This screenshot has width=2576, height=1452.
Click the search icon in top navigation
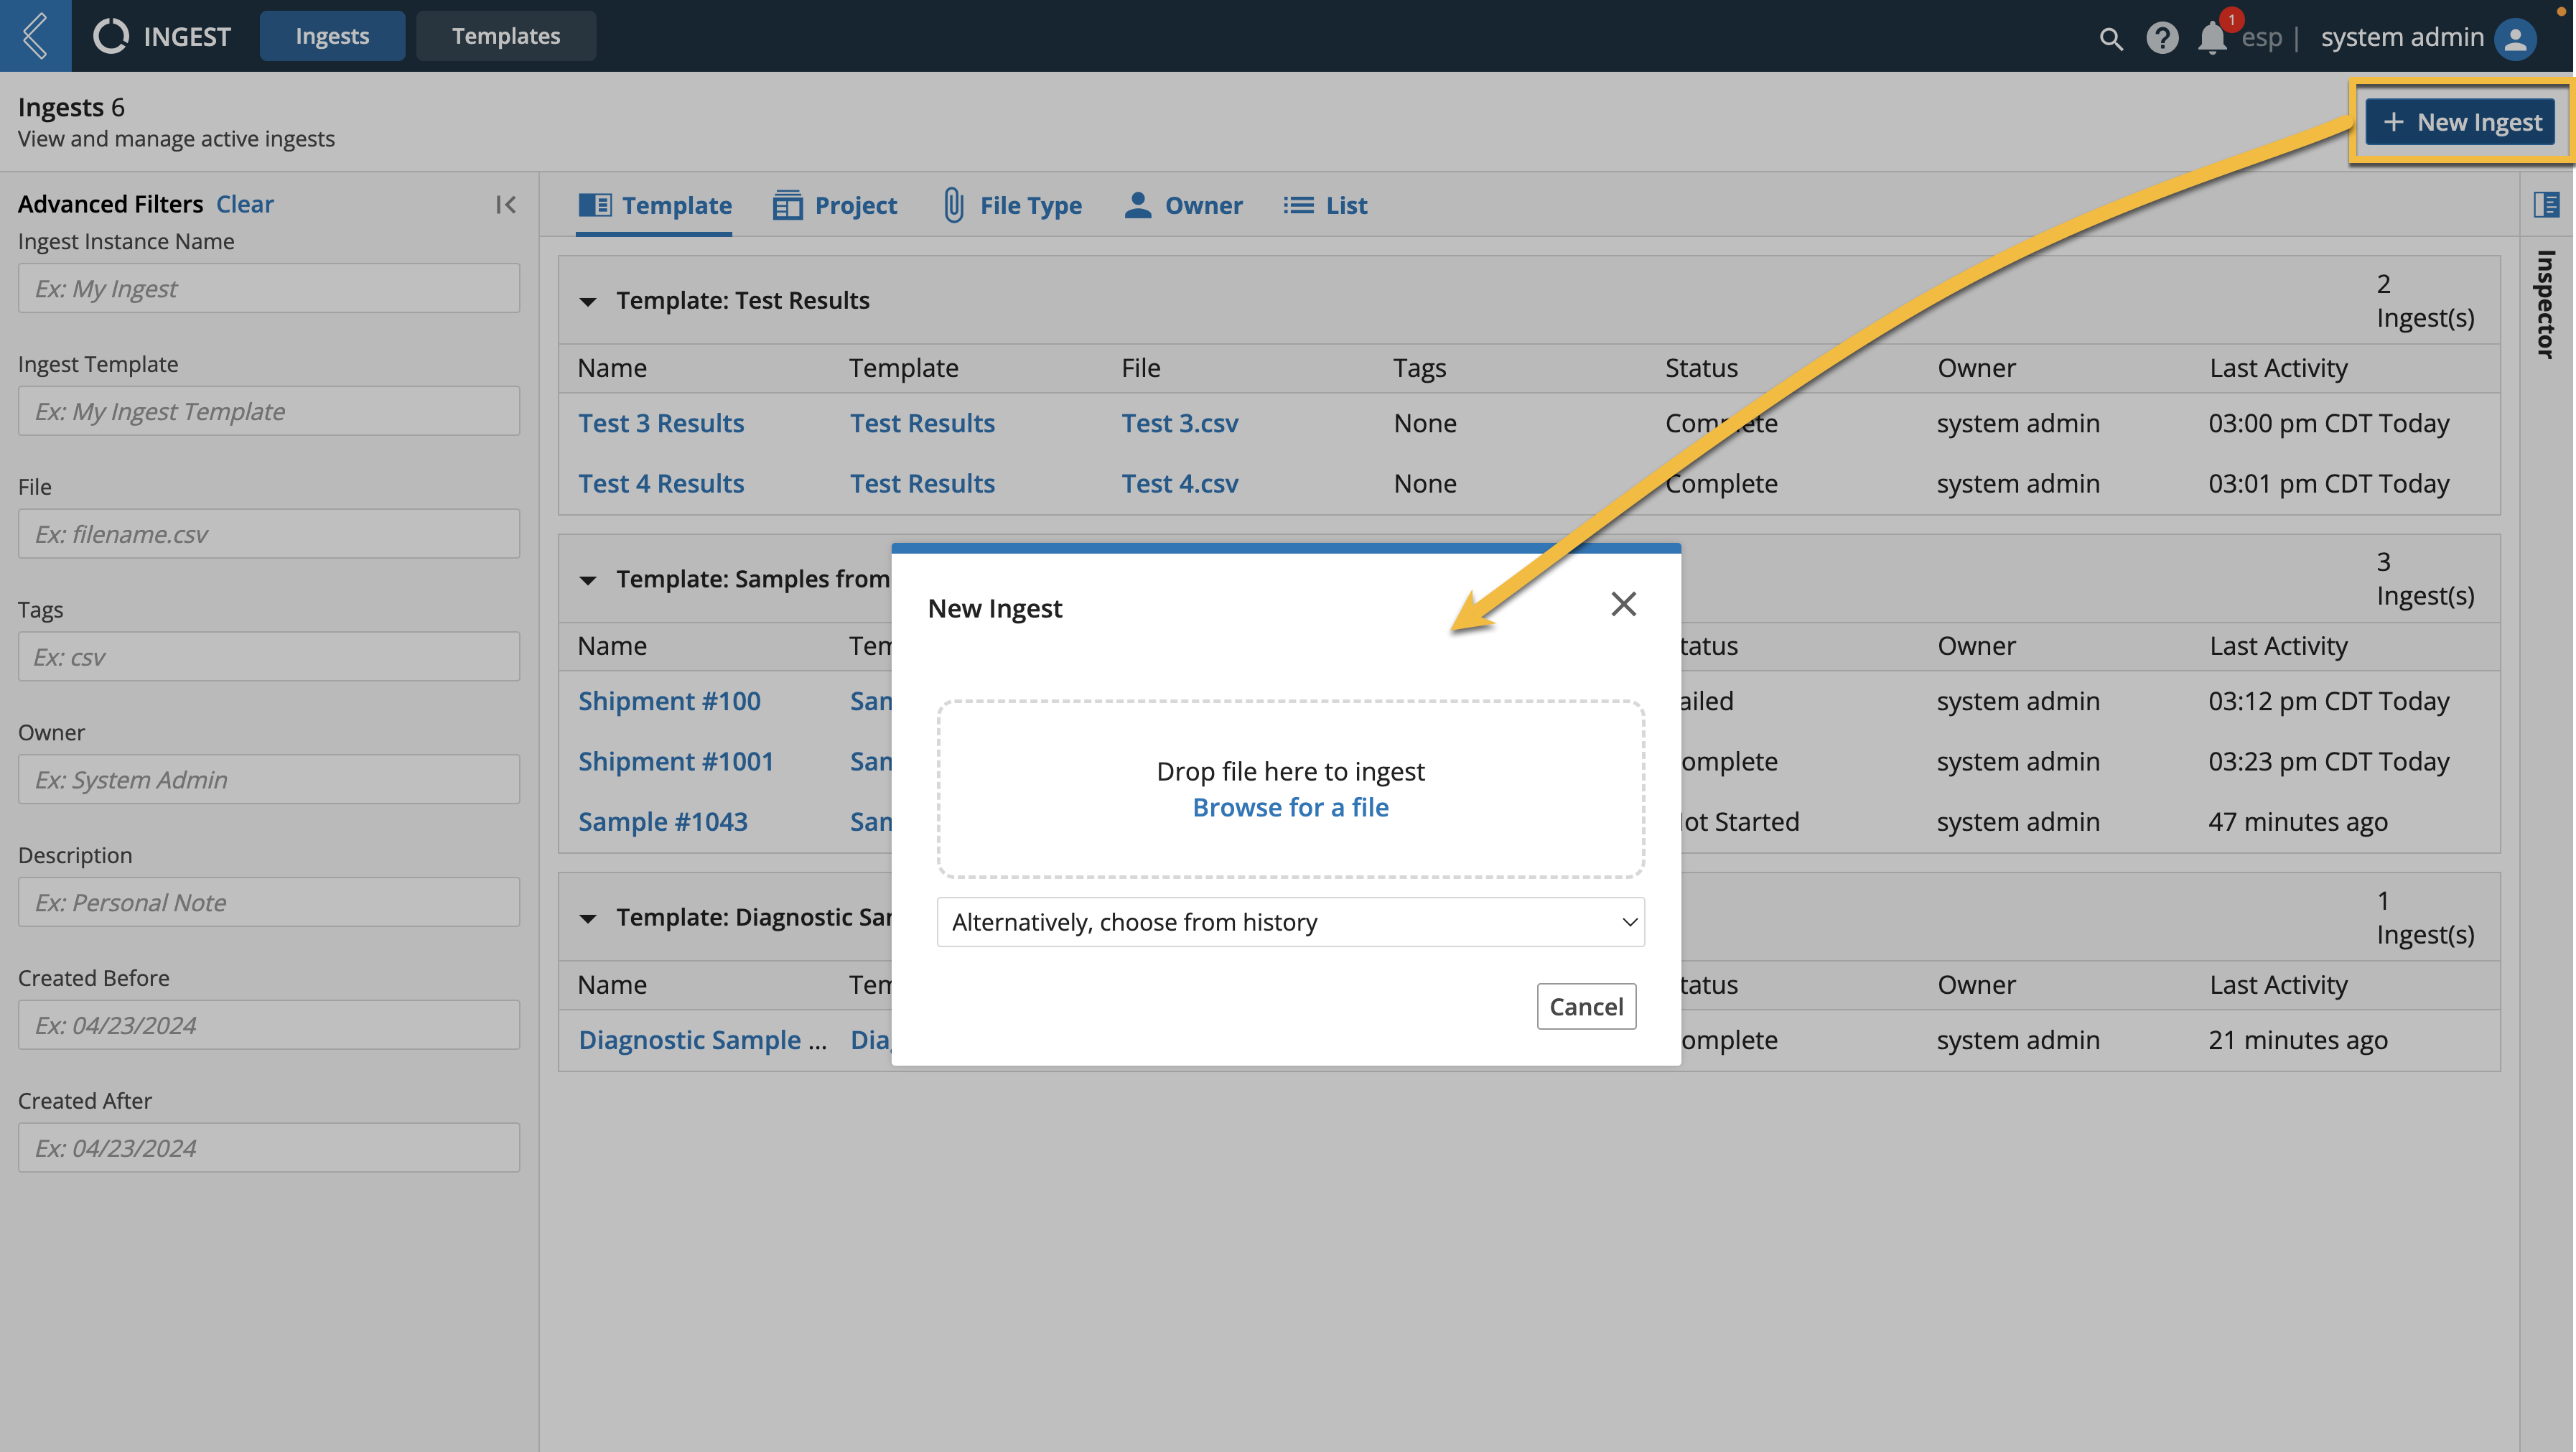point(2107,35)
